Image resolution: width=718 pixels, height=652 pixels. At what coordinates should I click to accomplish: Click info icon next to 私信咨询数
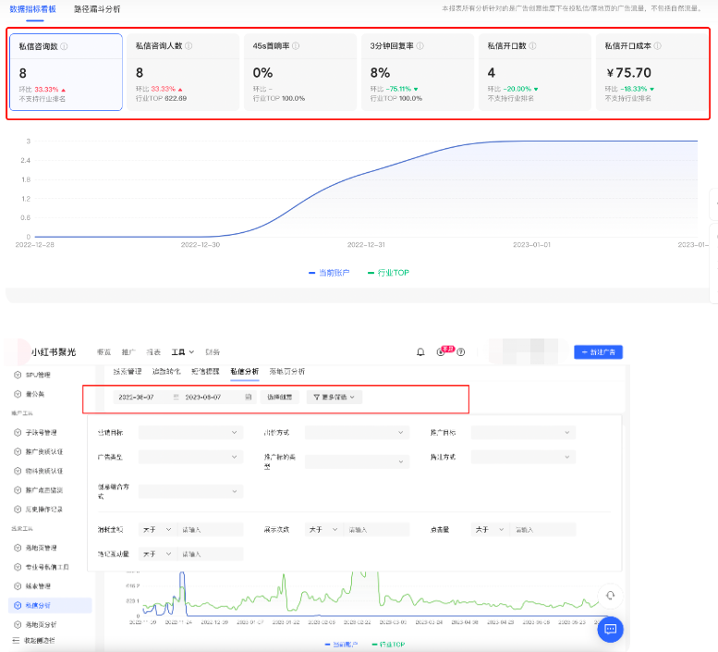64,46
